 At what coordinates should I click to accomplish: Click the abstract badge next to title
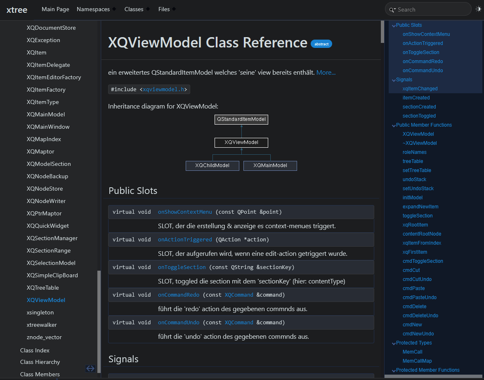tap(321, 44)
